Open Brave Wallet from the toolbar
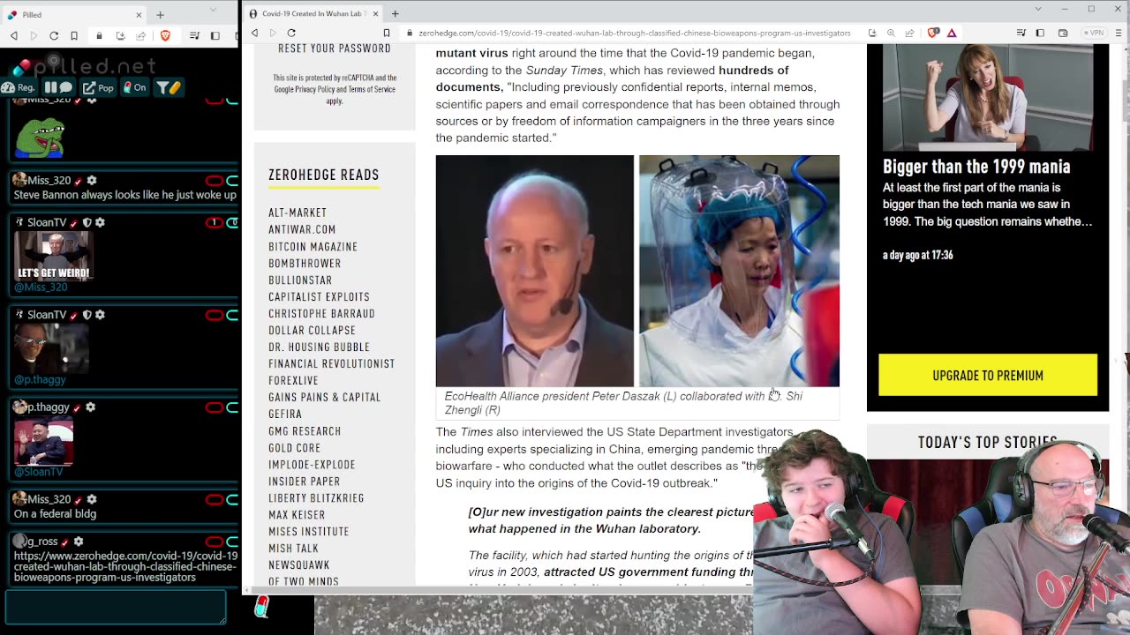Screen dimensions: 1130x635 click(1063, 34)
